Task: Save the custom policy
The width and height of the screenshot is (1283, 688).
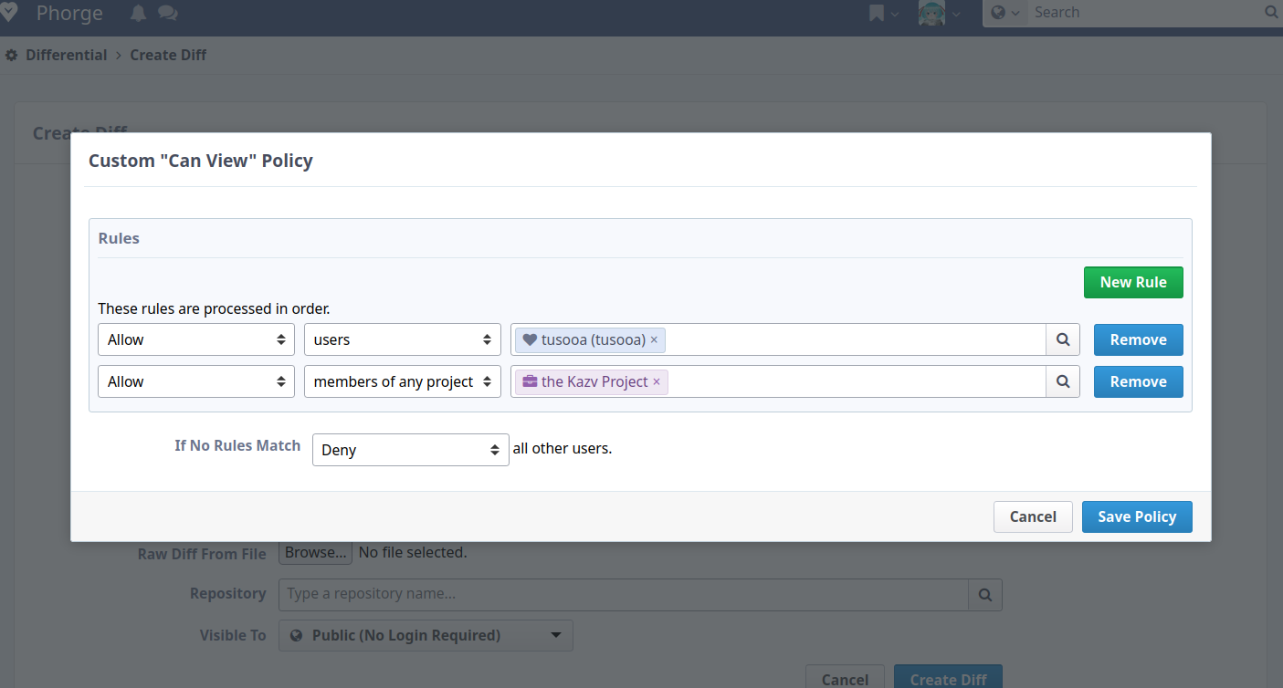Action: click(1136, 516)
